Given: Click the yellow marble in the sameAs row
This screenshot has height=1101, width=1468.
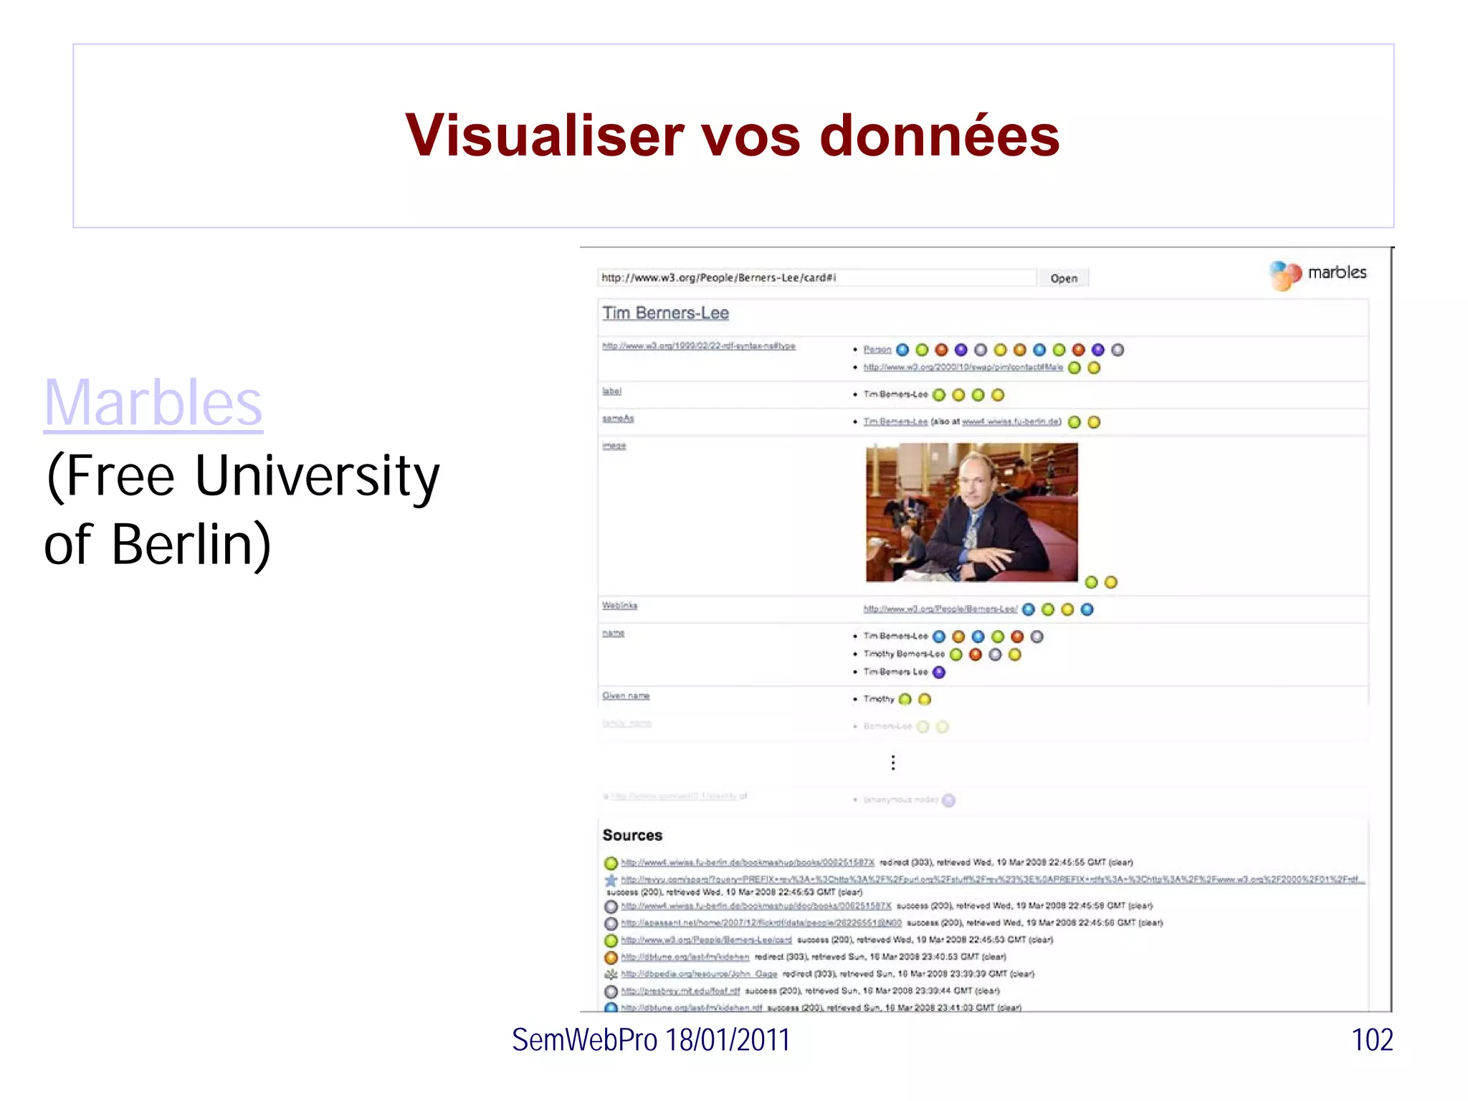Looking at the screenshot, I should (1094, 422).
